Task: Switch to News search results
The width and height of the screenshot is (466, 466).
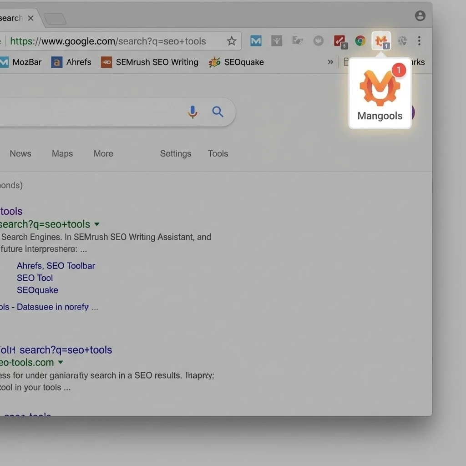Action: tap(20, 154)
